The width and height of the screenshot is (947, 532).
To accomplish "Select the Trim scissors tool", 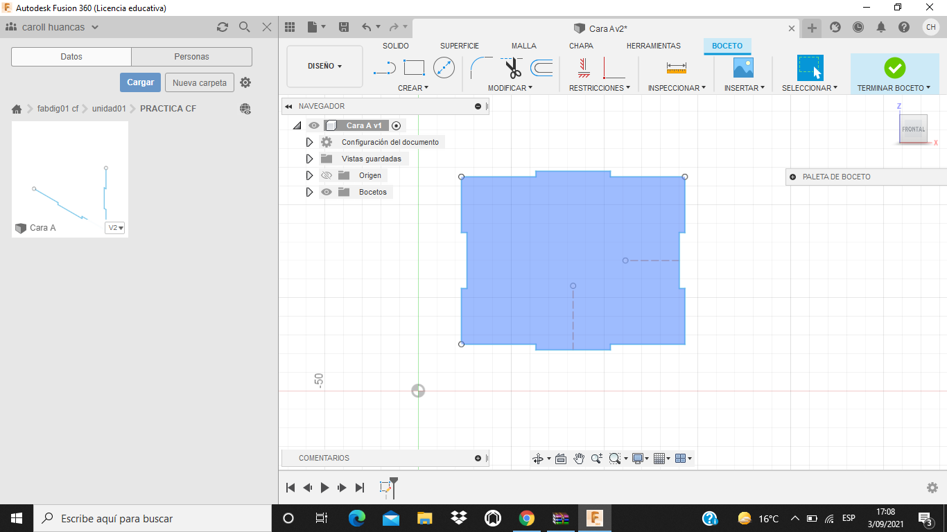I will point(512,68).
